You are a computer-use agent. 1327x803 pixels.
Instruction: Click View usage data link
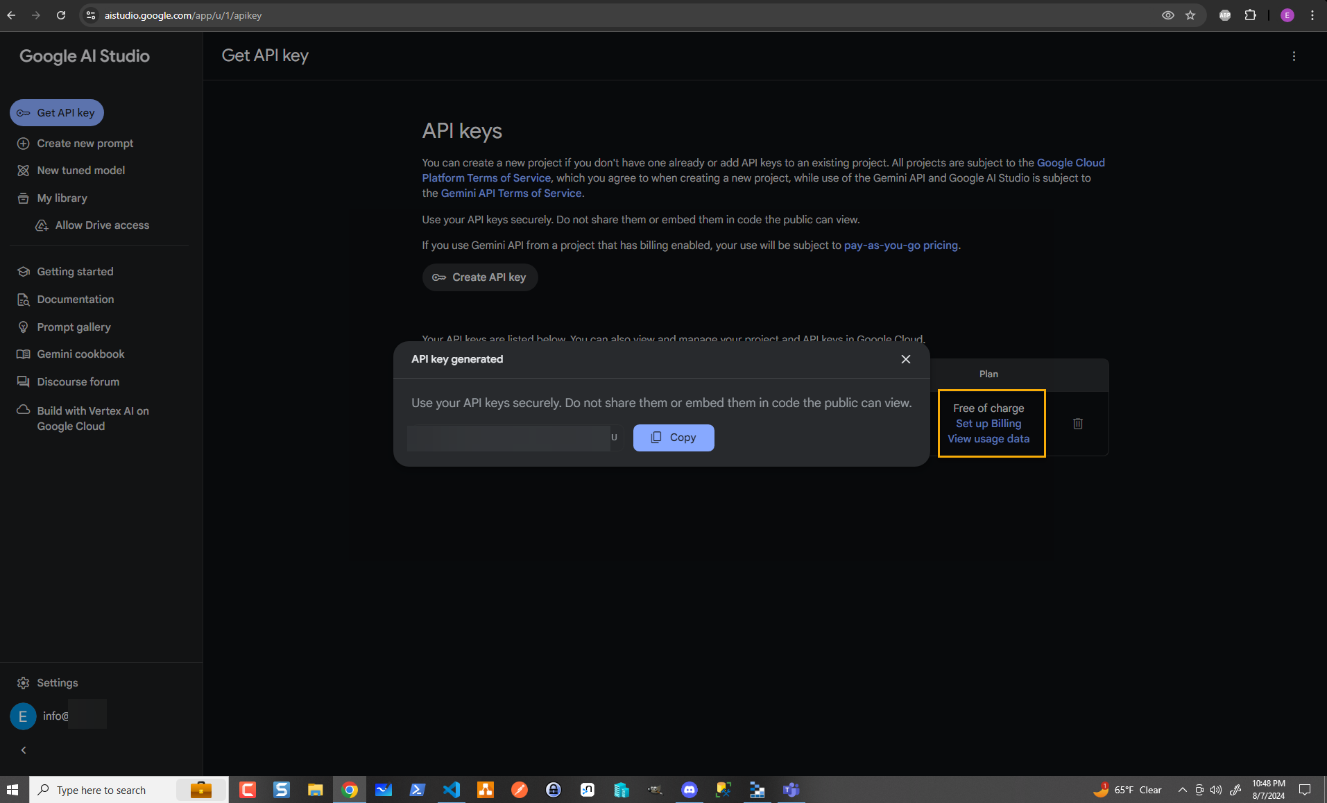[988, 439]
